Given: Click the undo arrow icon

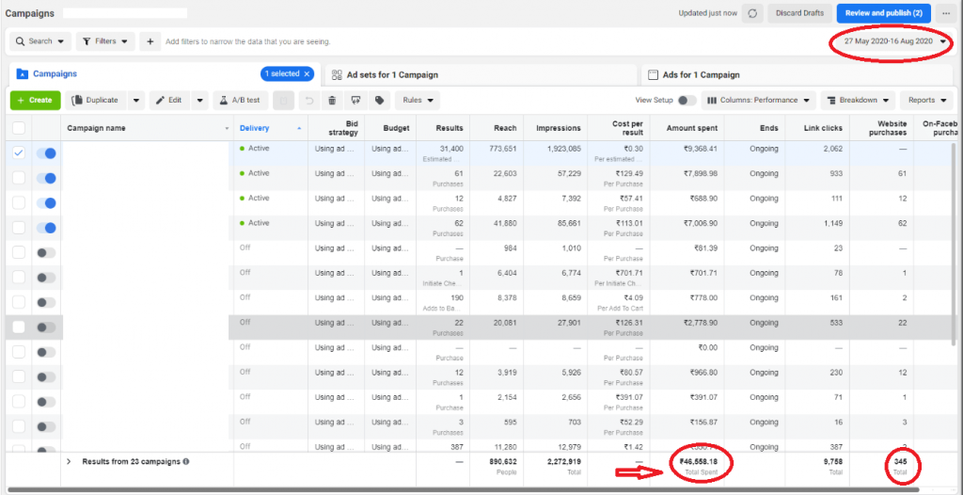Looking at the screenshot, I should point(309,101).
